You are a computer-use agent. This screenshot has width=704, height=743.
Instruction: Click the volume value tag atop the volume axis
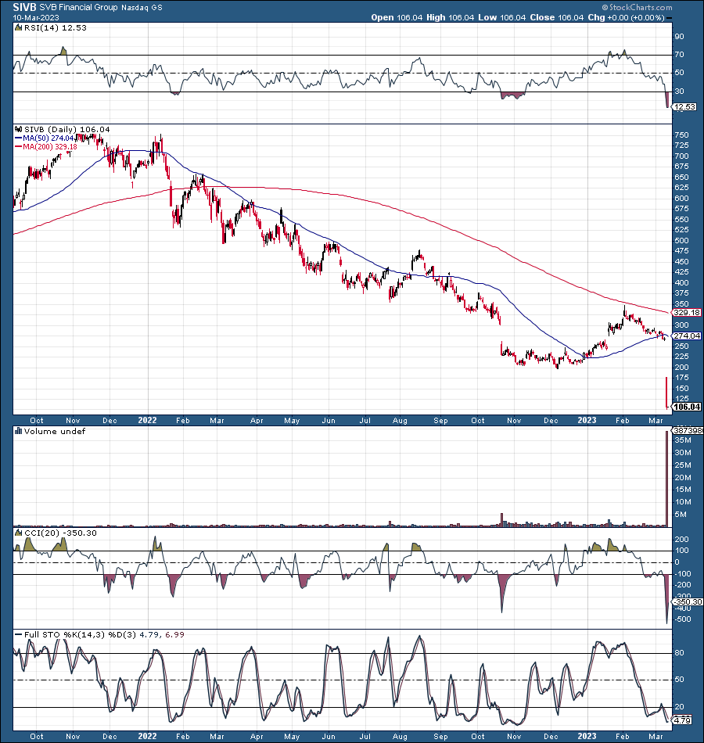[688, 430]
